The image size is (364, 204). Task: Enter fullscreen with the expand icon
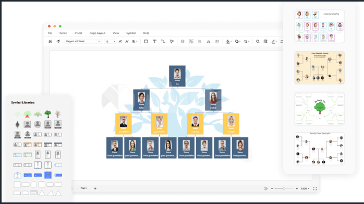click(315, 188)
